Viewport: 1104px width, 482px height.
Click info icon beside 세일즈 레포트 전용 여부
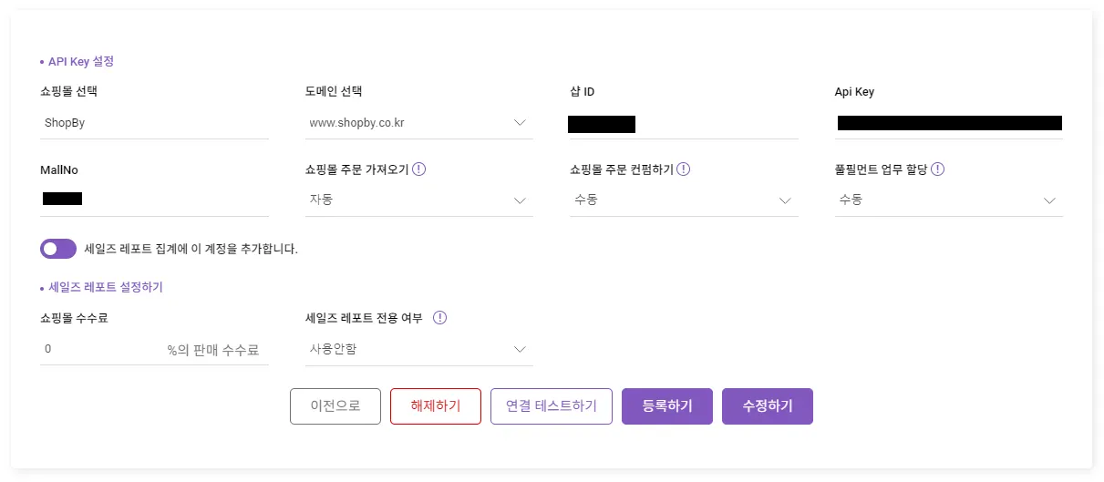click(440, 318)
